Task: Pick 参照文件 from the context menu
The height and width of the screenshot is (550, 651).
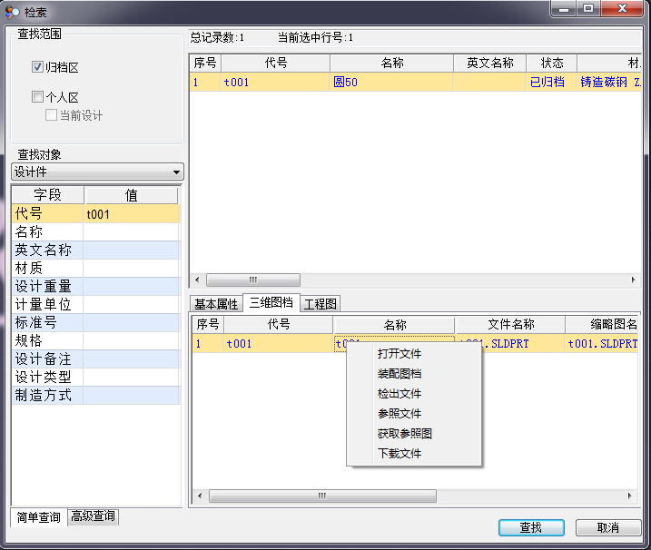Action: (x=399, y=414)
